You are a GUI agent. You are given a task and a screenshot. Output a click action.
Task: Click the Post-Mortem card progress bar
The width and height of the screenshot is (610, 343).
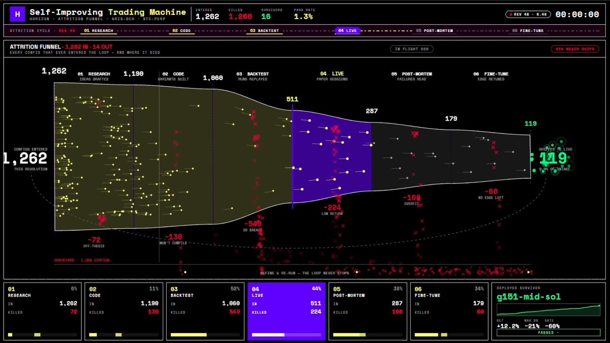368,335
